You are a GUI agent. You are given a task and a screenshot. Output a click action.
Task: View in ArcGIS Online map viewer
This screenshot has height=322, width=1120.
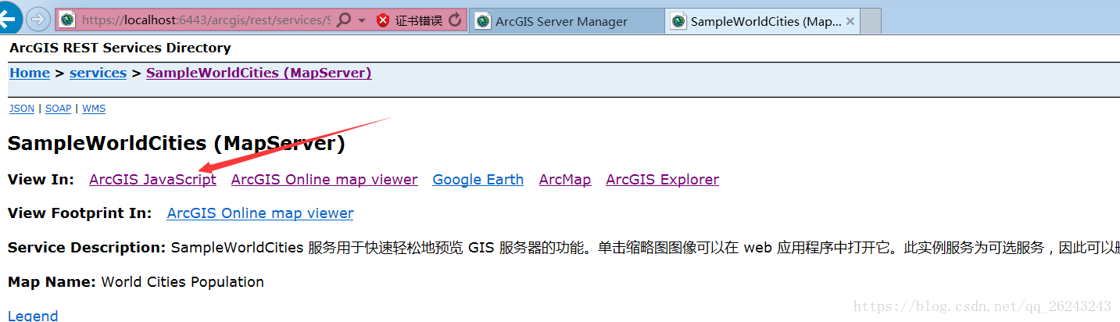coord(324,180)
